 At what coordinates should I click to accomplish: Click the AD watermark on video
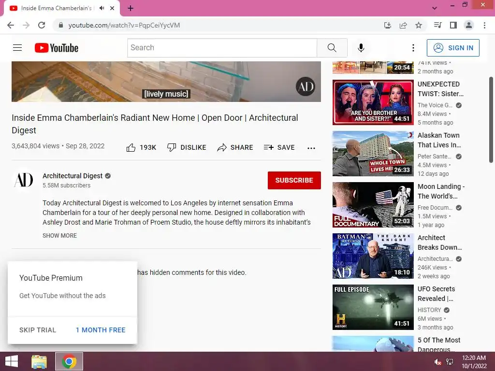coord(306,86)
